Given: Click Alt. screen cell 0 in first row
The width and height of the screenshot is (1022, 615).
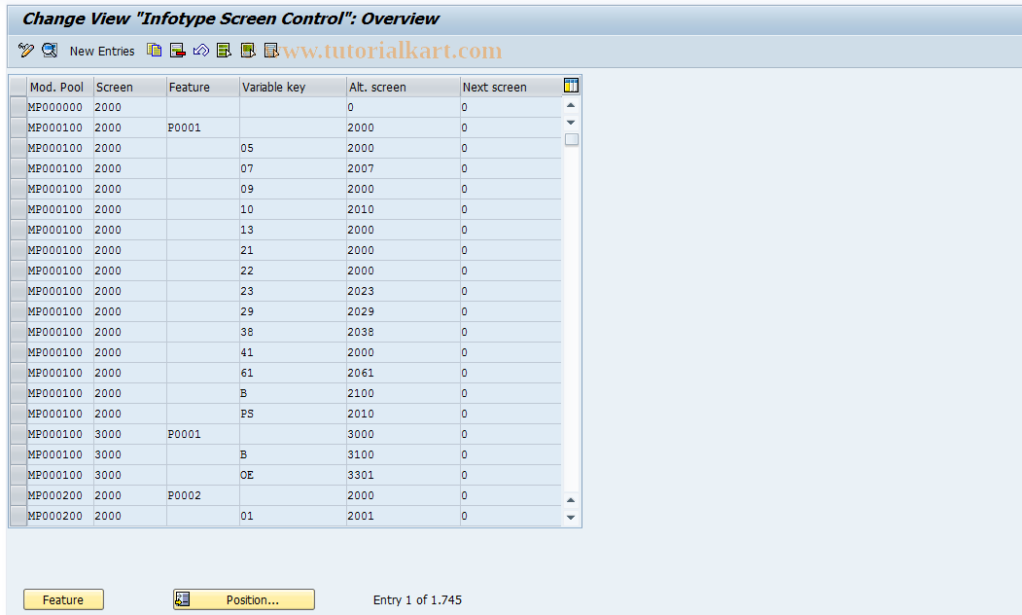Looking at the screenshot, I should [x=403, y=107].
